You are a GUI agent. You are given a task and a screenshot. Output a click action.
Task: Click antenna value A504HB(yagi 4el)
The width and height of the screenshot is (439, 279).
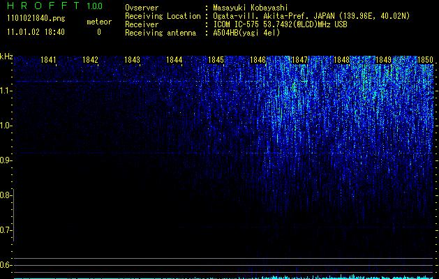(246, 33)
